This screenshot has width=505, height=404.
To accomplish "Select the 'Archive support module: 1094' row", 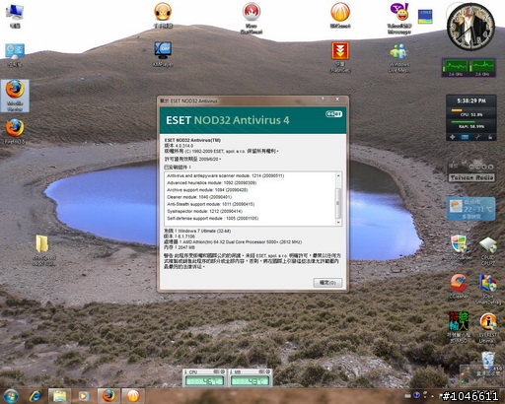I will (x=207, y=190).
